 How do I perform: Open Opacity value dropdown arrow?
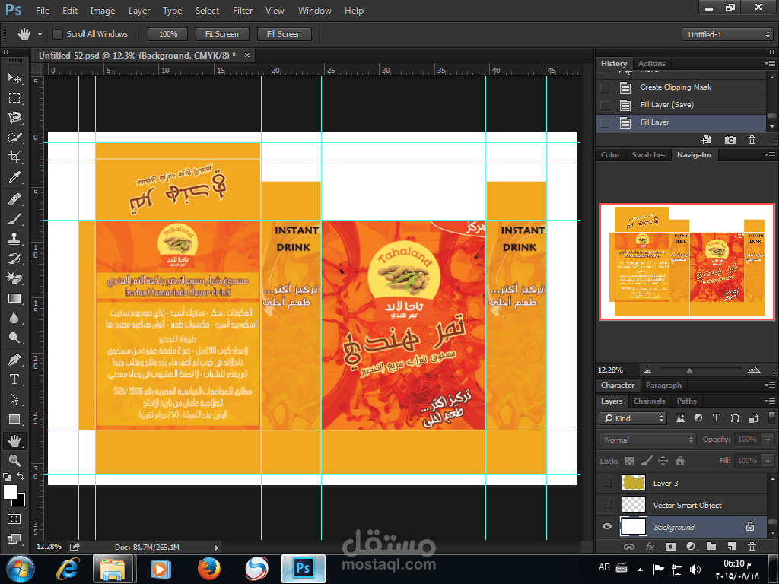(768, 440)
